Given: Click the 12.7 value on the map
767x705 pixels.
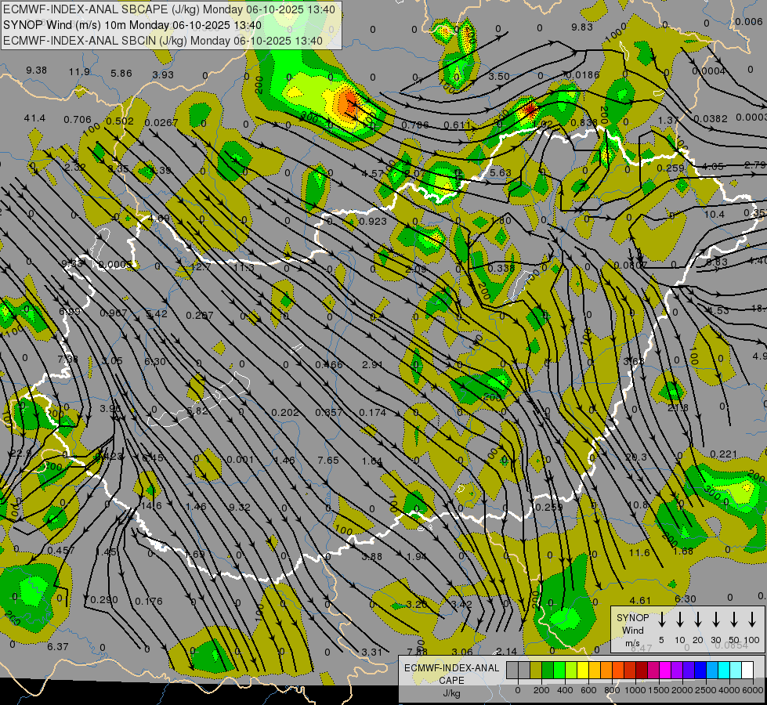Looking at the screenshot, I should 201,267.
